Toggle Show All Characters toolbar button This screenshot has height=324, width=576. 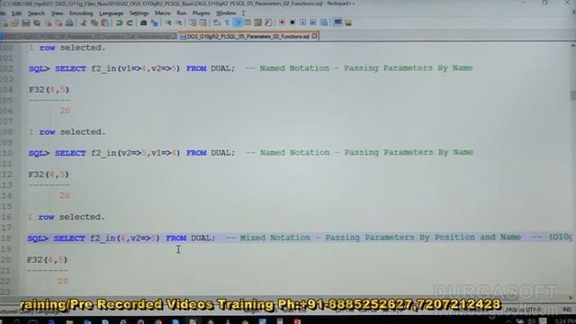(x=227, y=23)
